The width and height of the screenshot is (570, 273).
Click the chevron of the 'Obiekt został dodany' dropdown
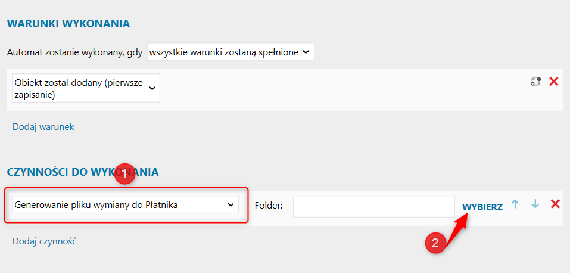pyautogui.click(x=152, y=88)
